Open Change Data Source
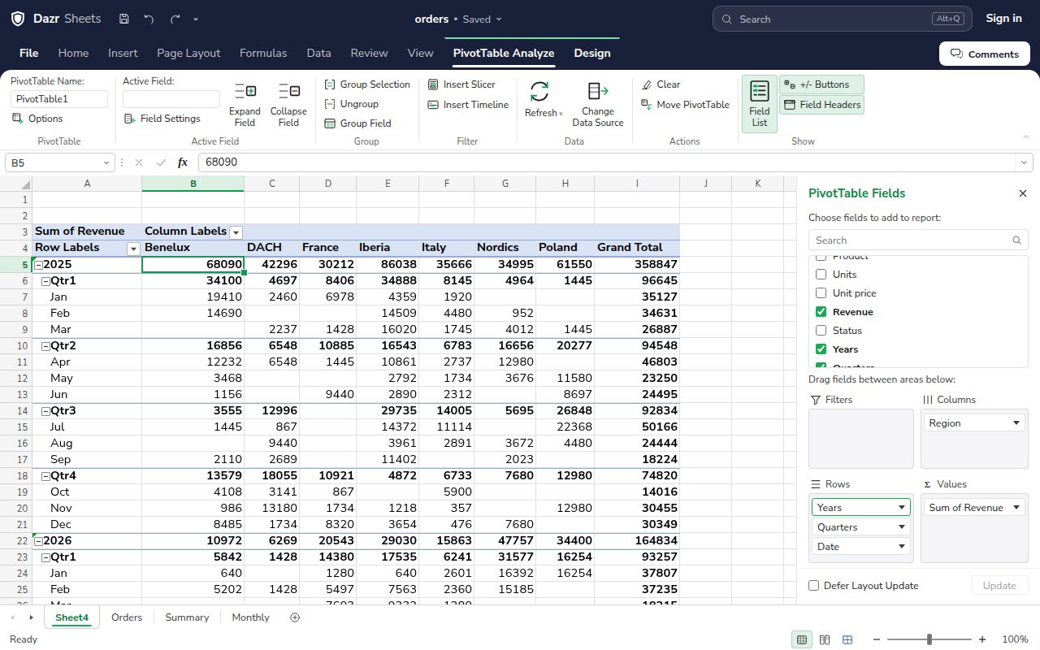 598,104
